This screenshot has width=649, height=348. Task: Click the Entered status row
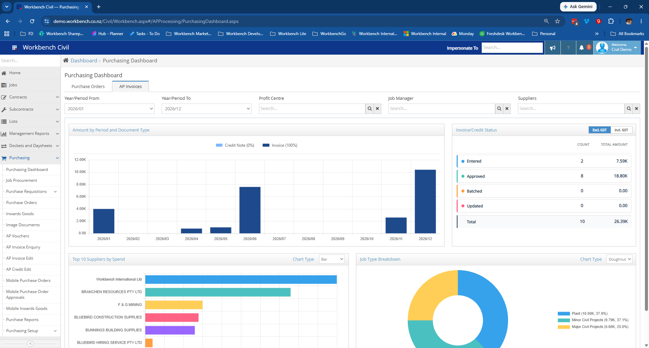pos(544,161)
